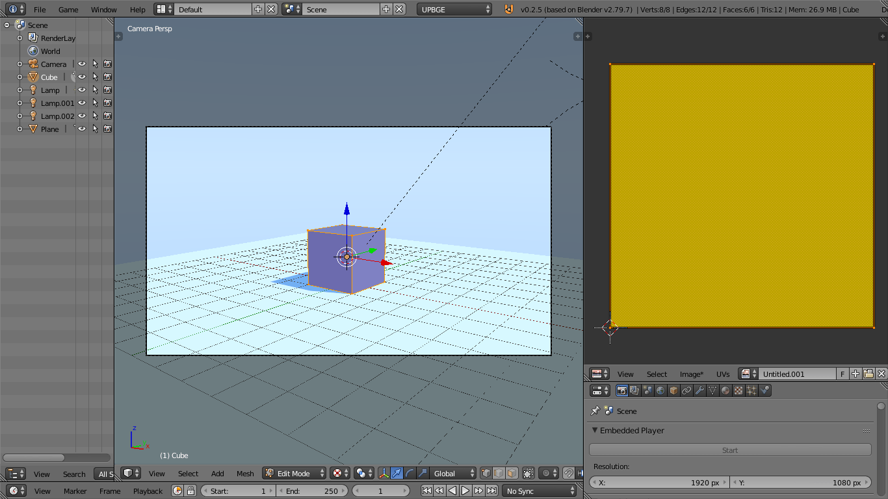
Task: Open the Texture properties checkered icon
Action: [738, 390]
